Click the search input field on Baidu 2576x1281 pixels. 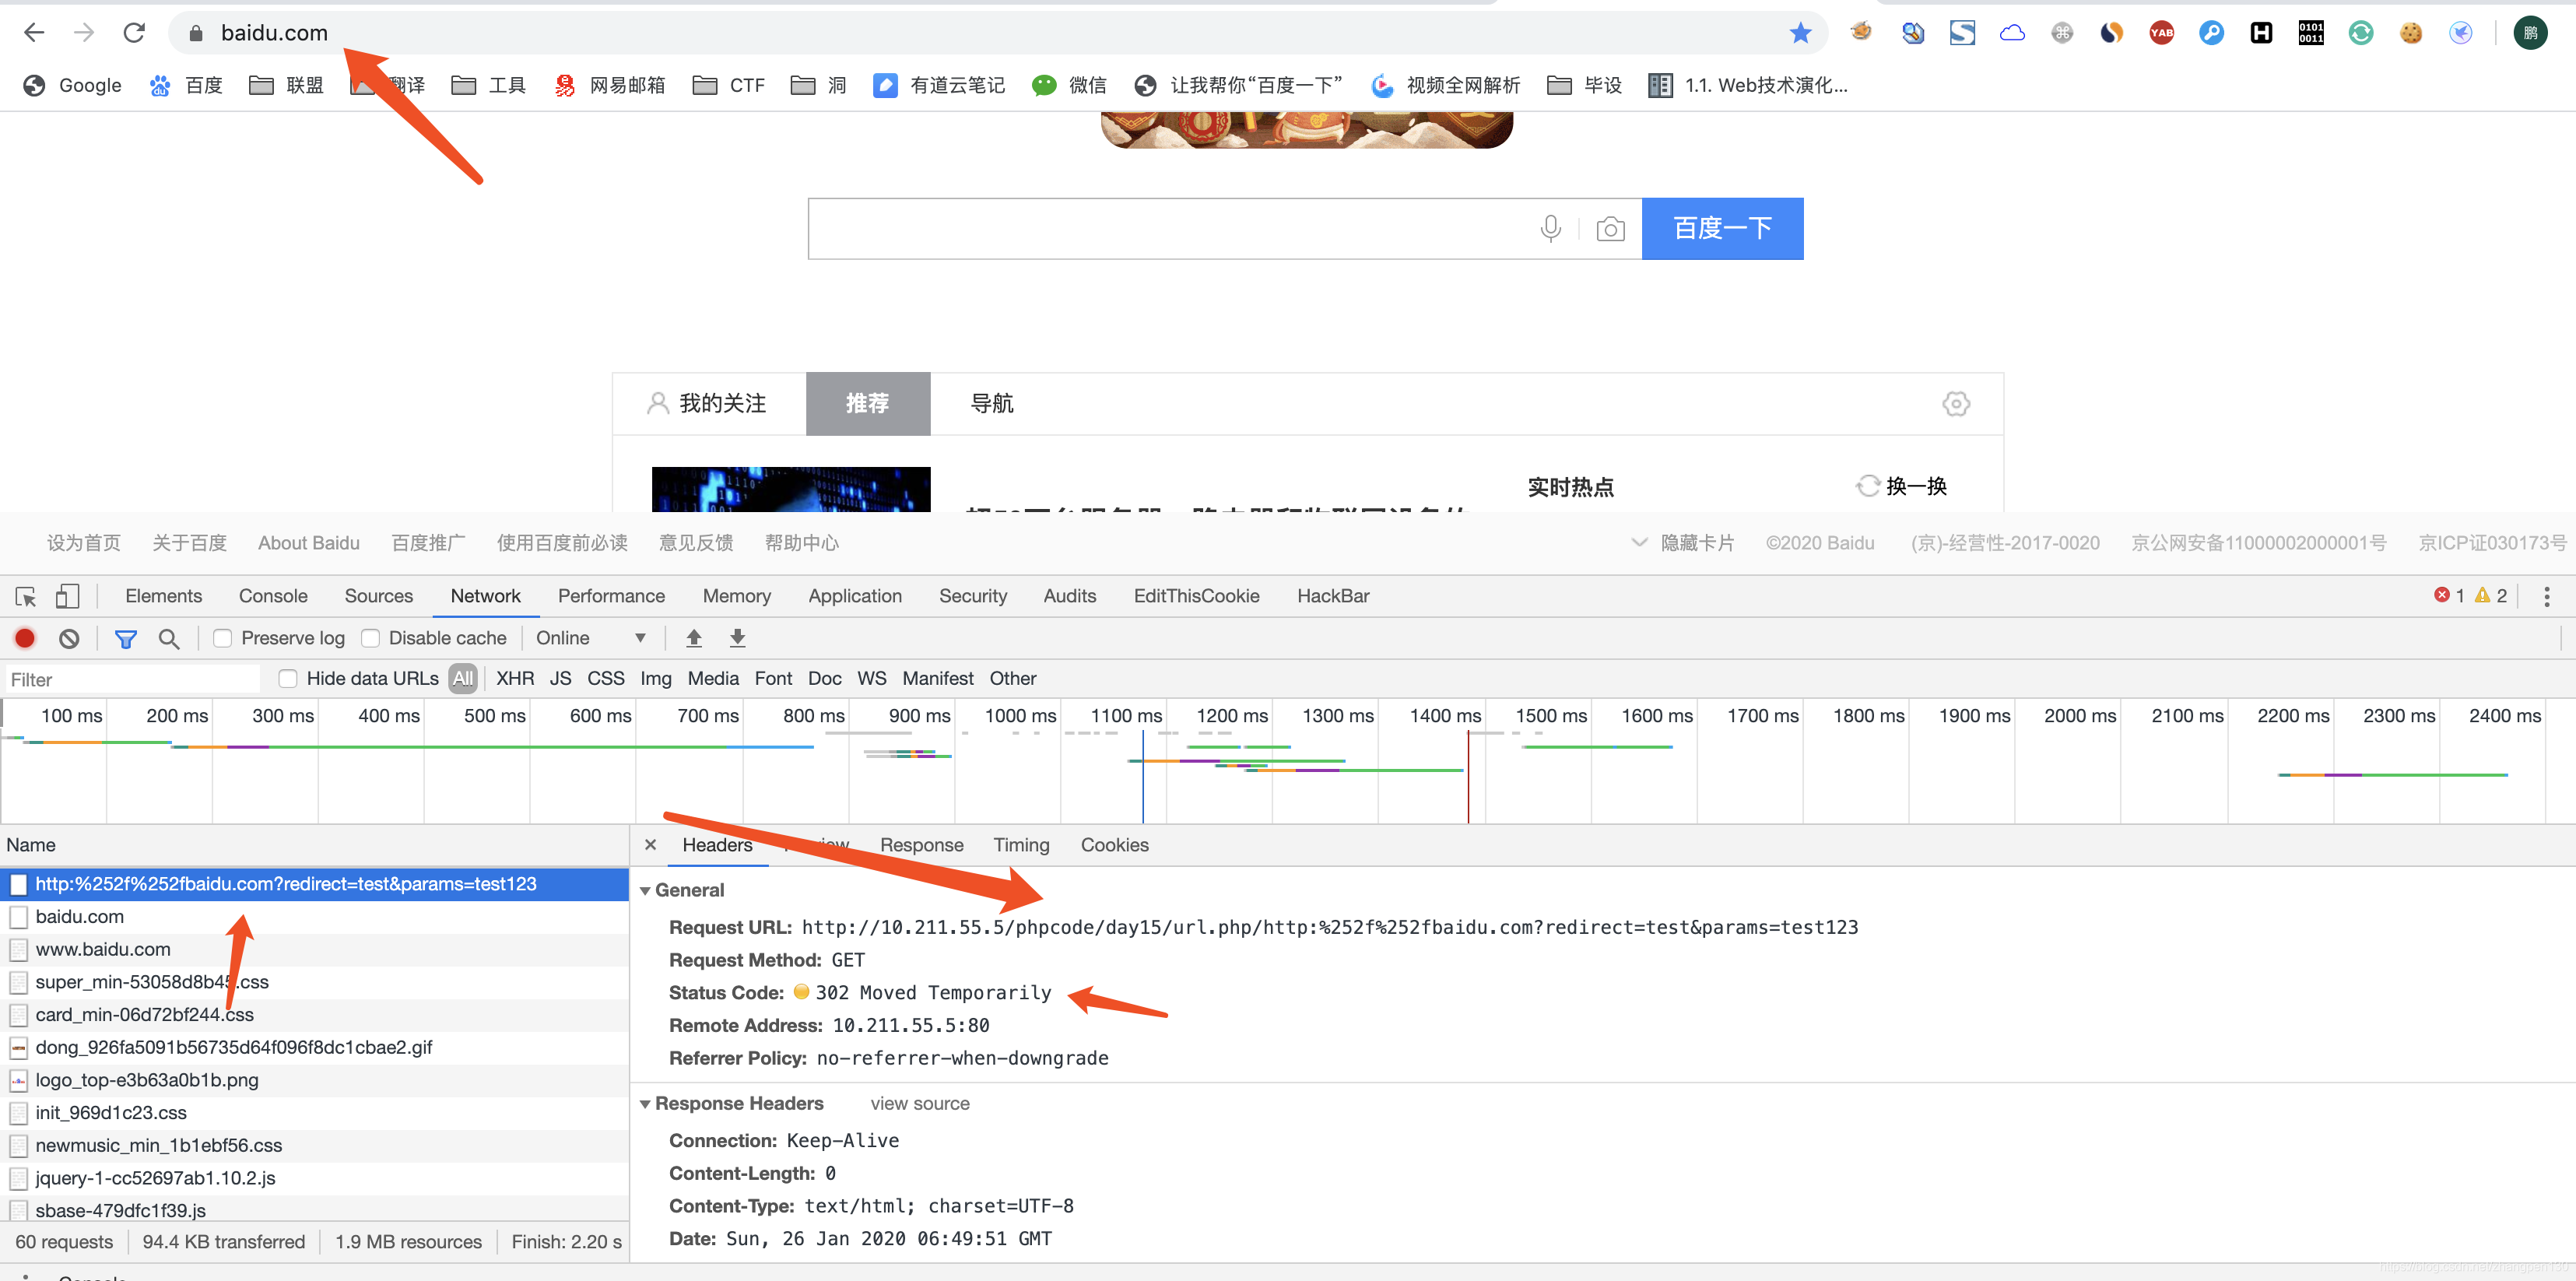click(1167, 228)
